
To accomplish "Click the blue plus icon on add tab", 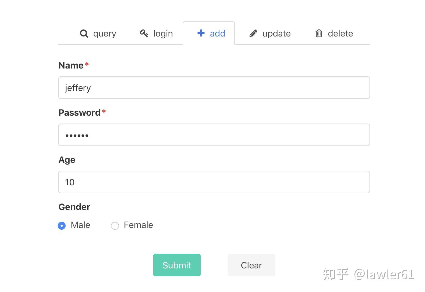I will click(201, 33).
